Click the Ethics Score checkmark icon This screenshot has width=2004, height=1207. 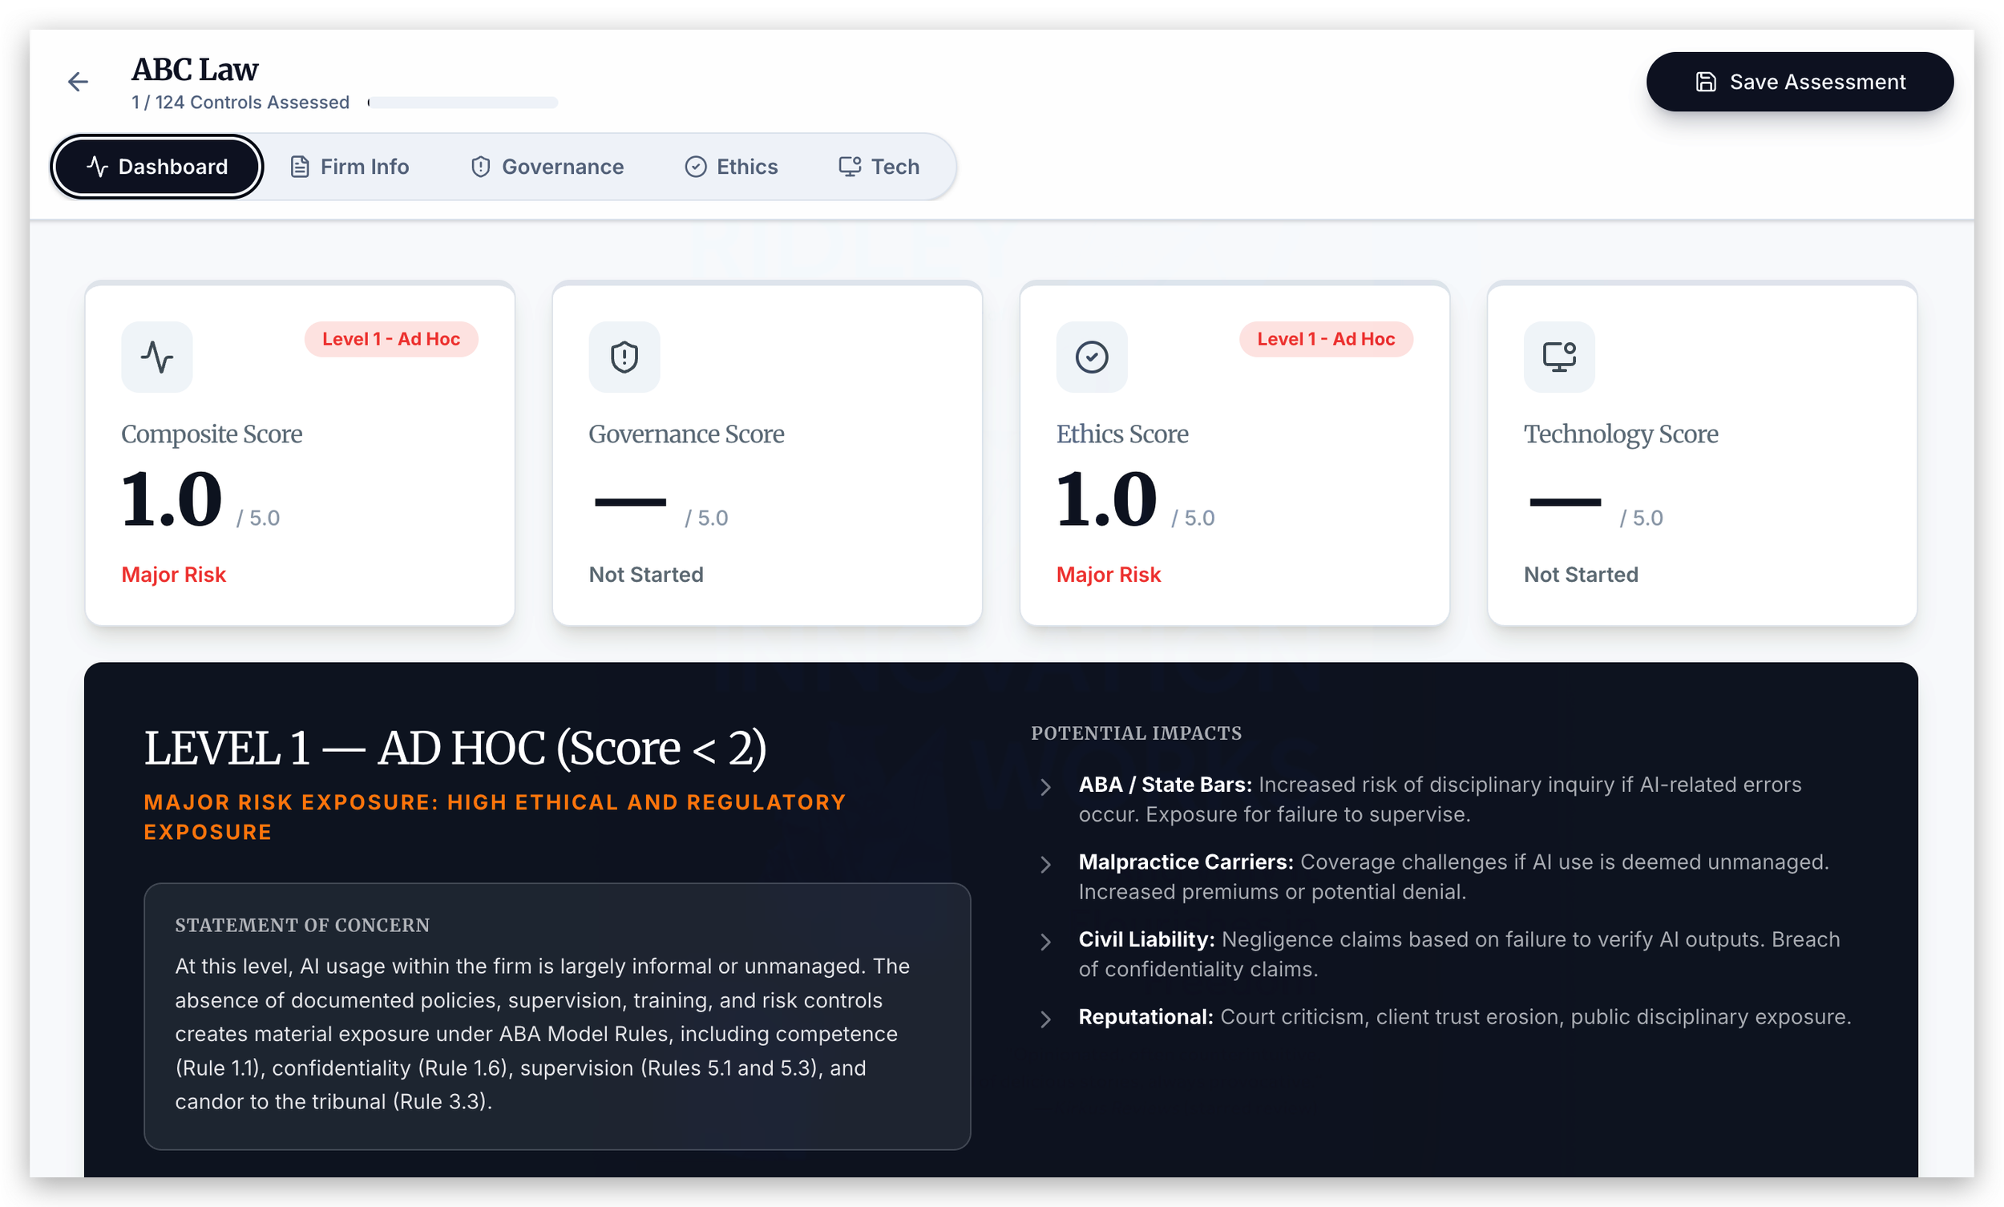[x=1092, y=357]
